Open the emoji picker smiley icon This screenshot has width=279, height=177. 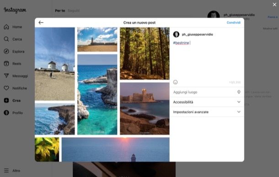[x=175, y=82]
